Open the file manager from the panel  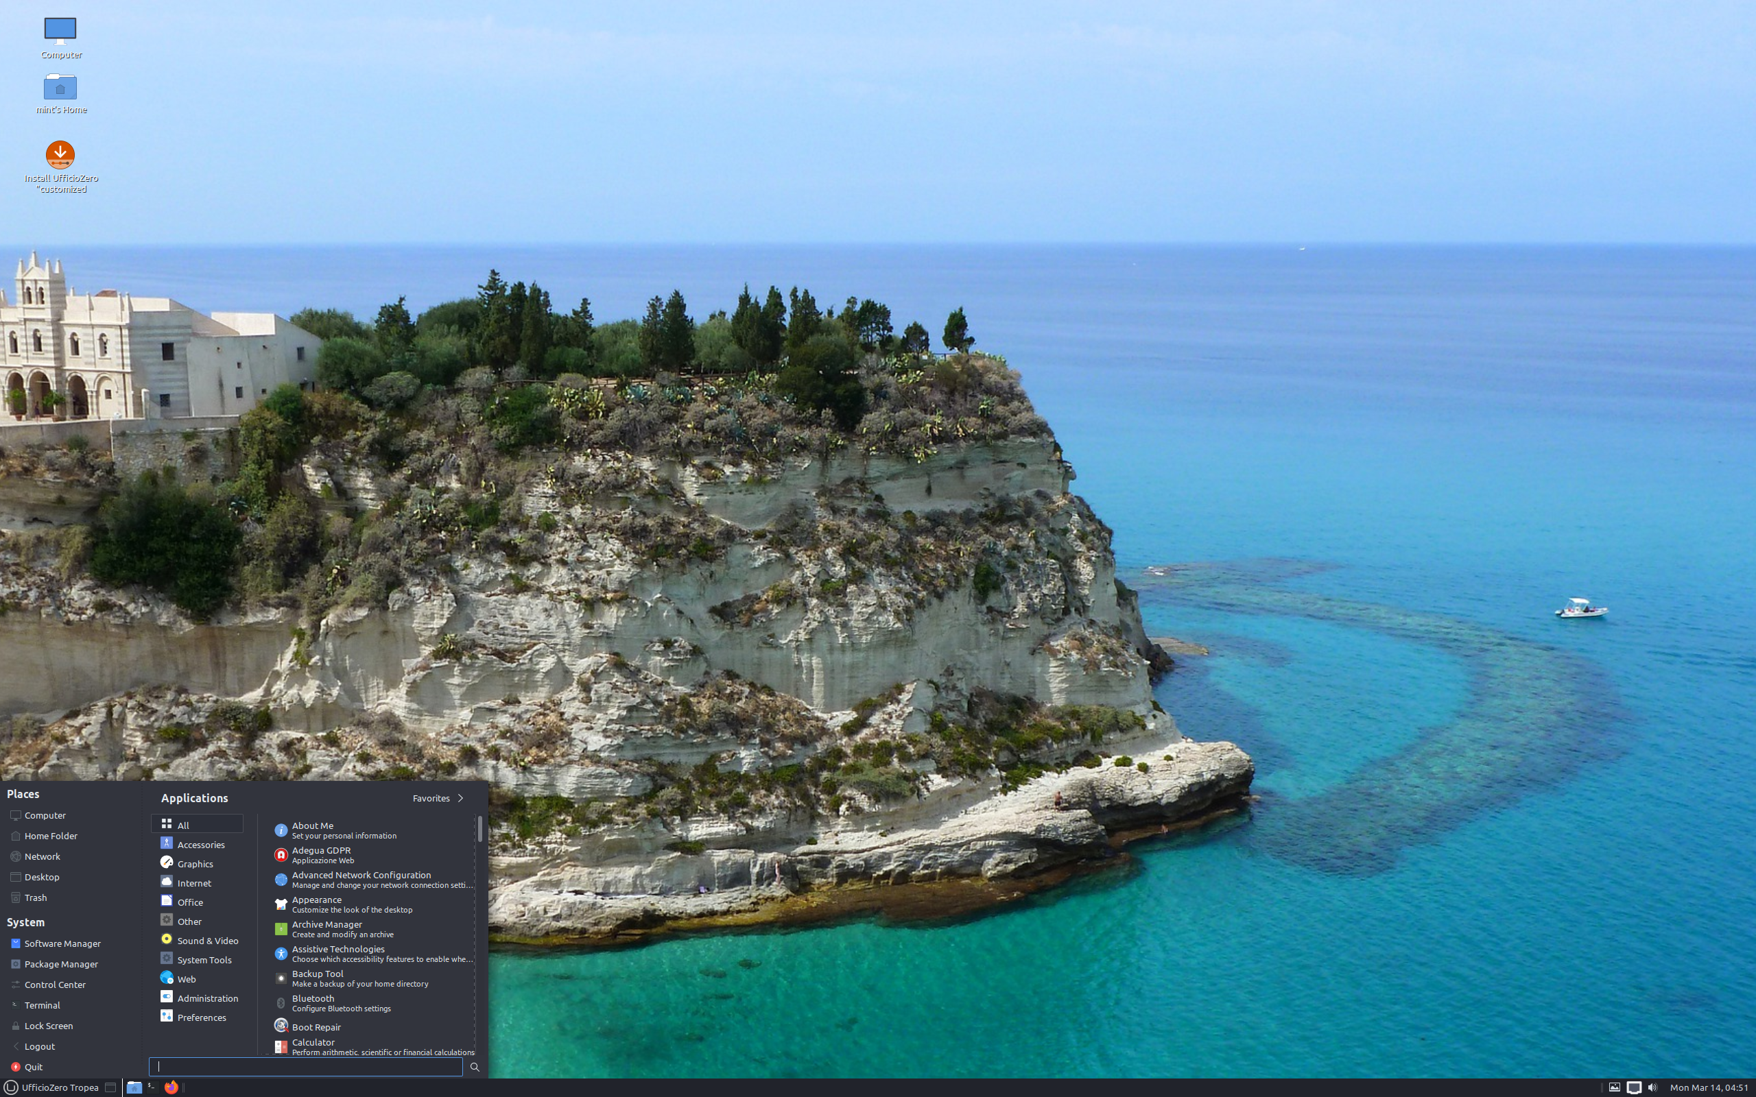coord(134,1087)
